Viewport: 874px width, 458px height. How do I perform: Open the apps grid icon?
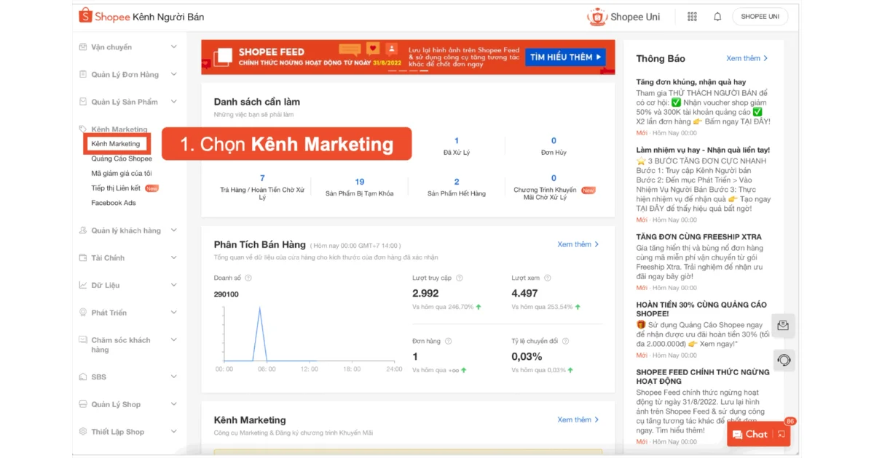[692, 17]
